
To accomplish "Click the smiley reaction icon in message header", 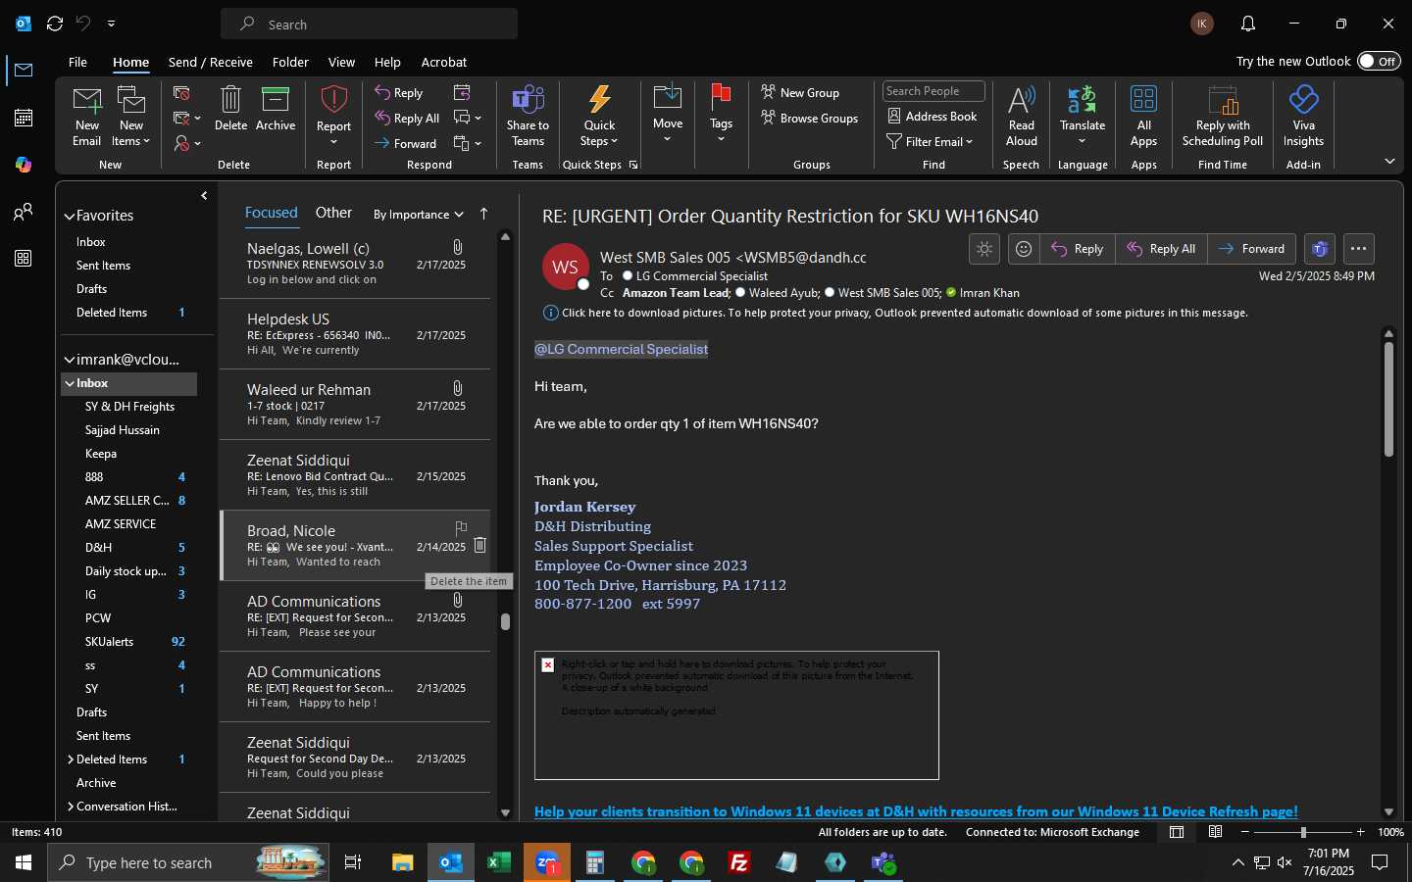I will click(x=1023, y=249).
